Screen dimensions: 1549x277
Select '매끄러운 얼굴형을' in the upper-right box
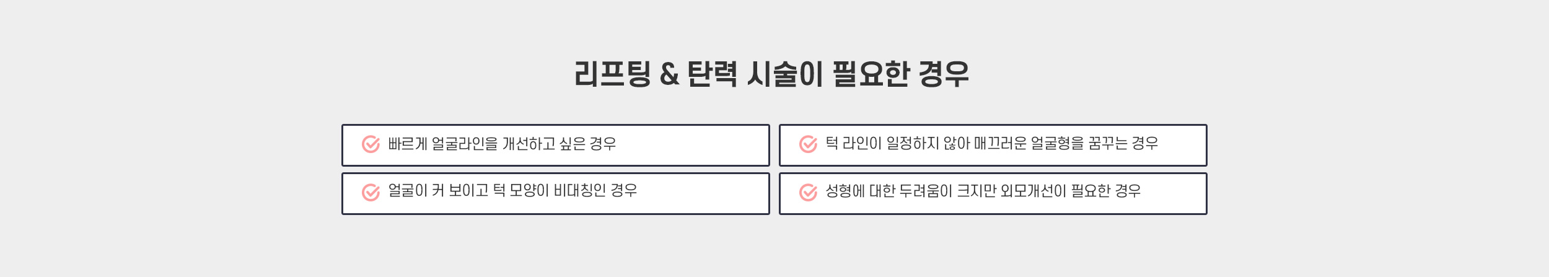point(1029,144)
